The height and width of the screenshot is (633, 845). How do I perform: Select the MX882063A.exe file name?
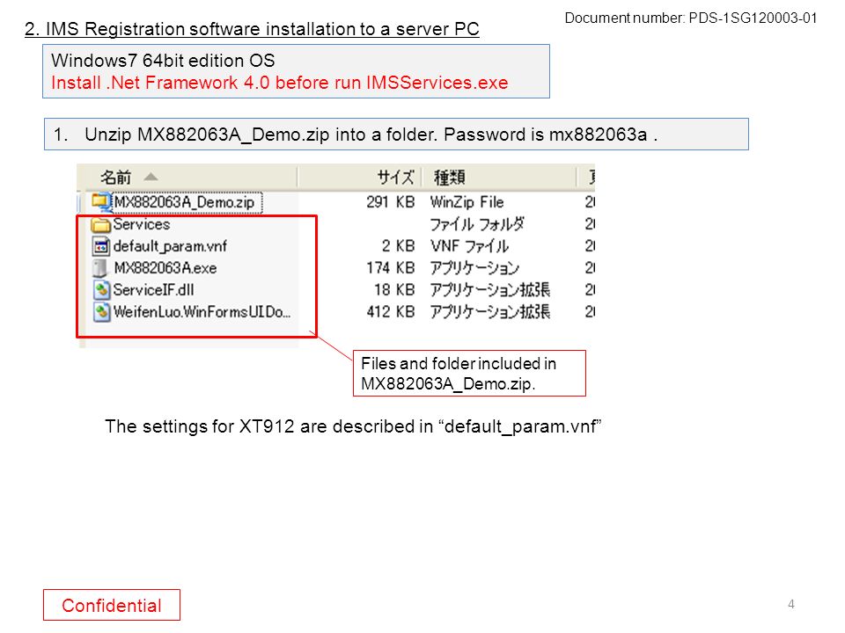pos(165,268)
